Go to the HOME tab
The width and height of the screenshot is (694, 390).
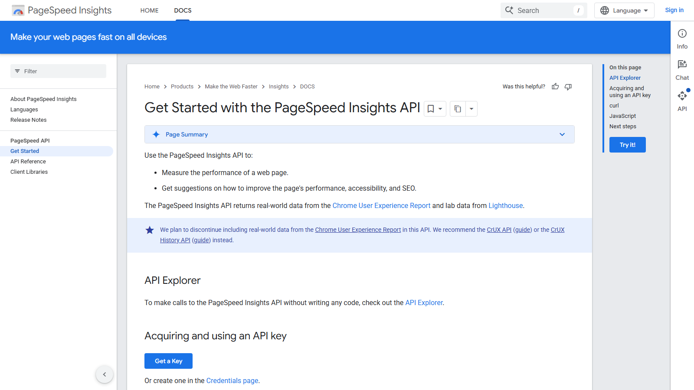tap(149, 10)
